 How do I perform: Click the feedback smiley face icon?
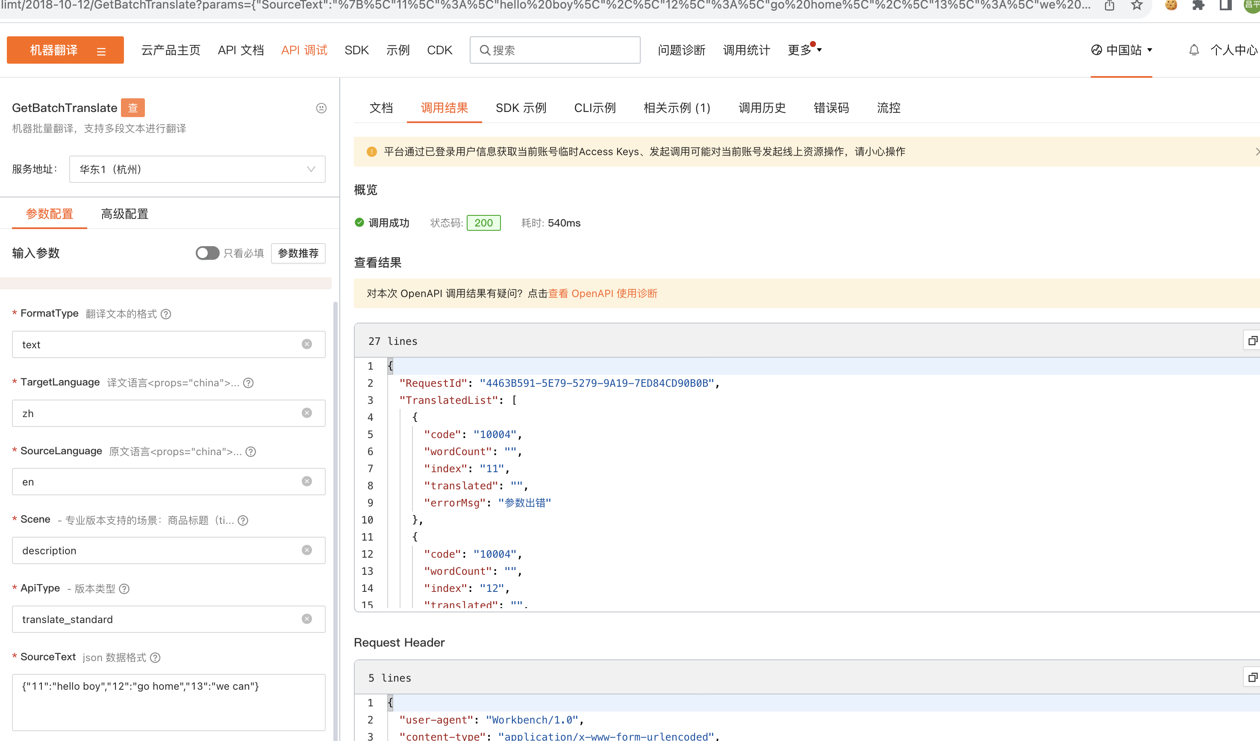[321, 108]
